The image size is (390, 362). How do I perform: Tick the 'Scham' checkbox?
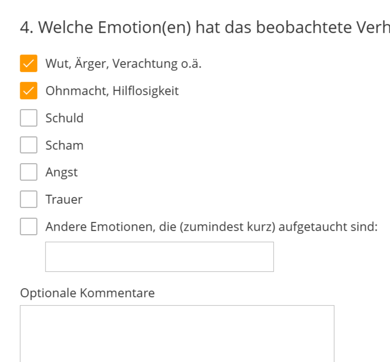[x=28, y=145]
